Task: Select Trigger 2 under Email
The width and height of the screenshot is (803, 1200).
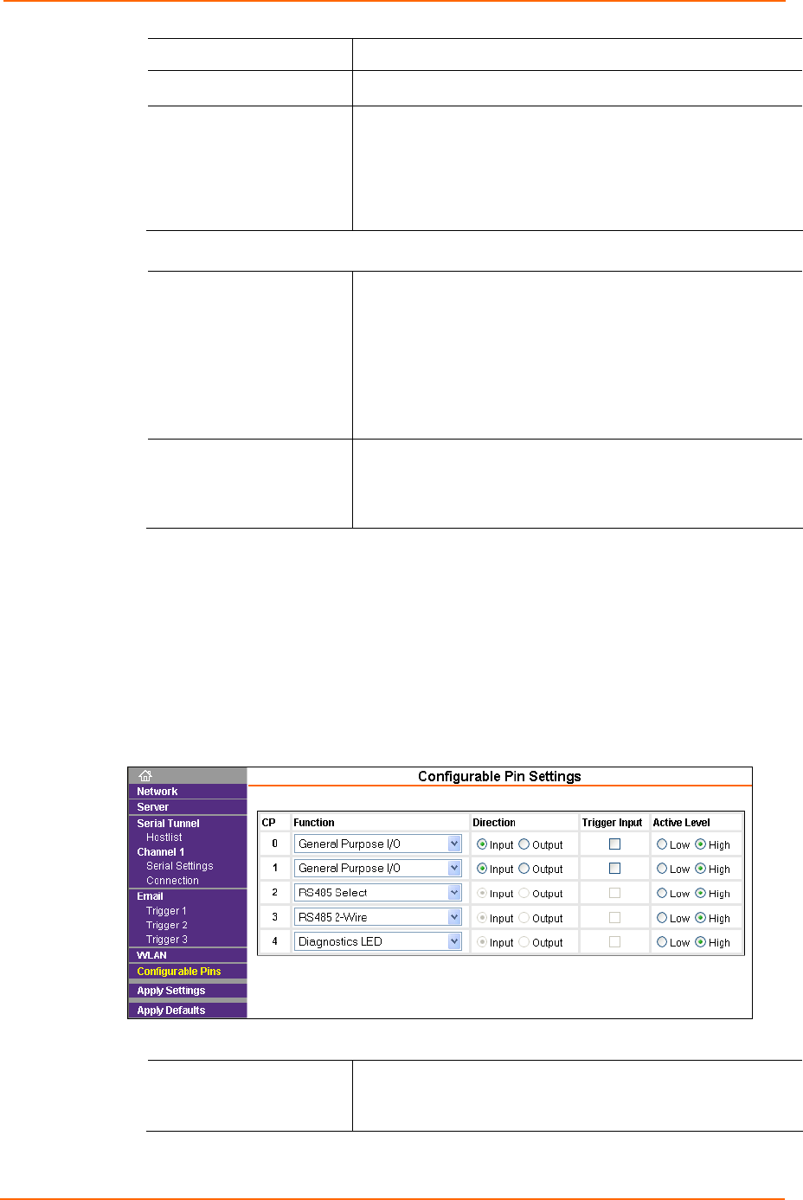Action: pos(166,926)
